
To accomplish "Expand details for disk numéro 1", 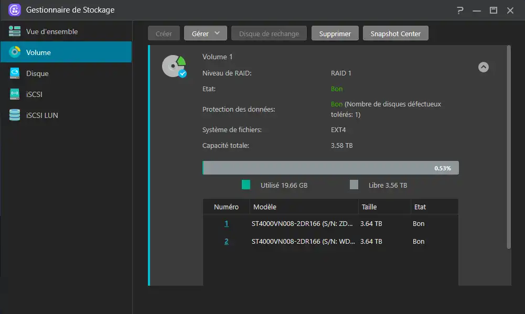I will [x=226, y=223].
